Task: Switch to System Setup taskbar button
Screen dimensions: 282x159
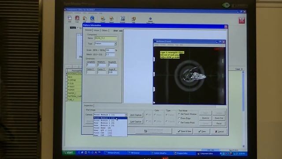Action: point(160,153)
